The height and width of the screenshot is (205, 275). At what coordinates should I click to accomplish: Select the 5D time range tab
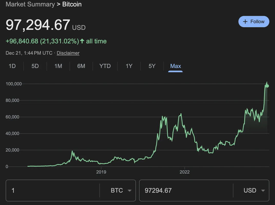[35, 66]
